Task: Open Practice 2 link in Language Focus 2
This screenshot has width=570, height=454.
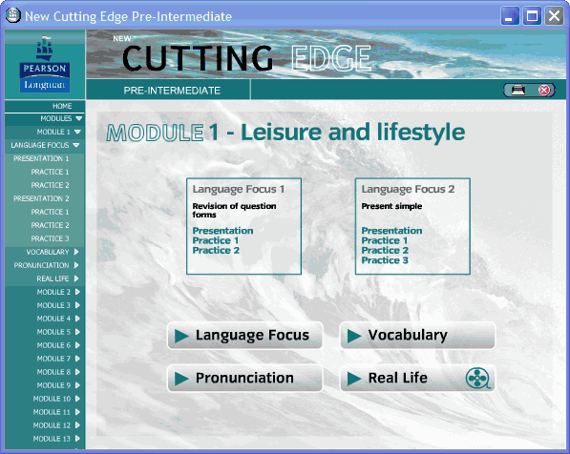Action: 385,250
